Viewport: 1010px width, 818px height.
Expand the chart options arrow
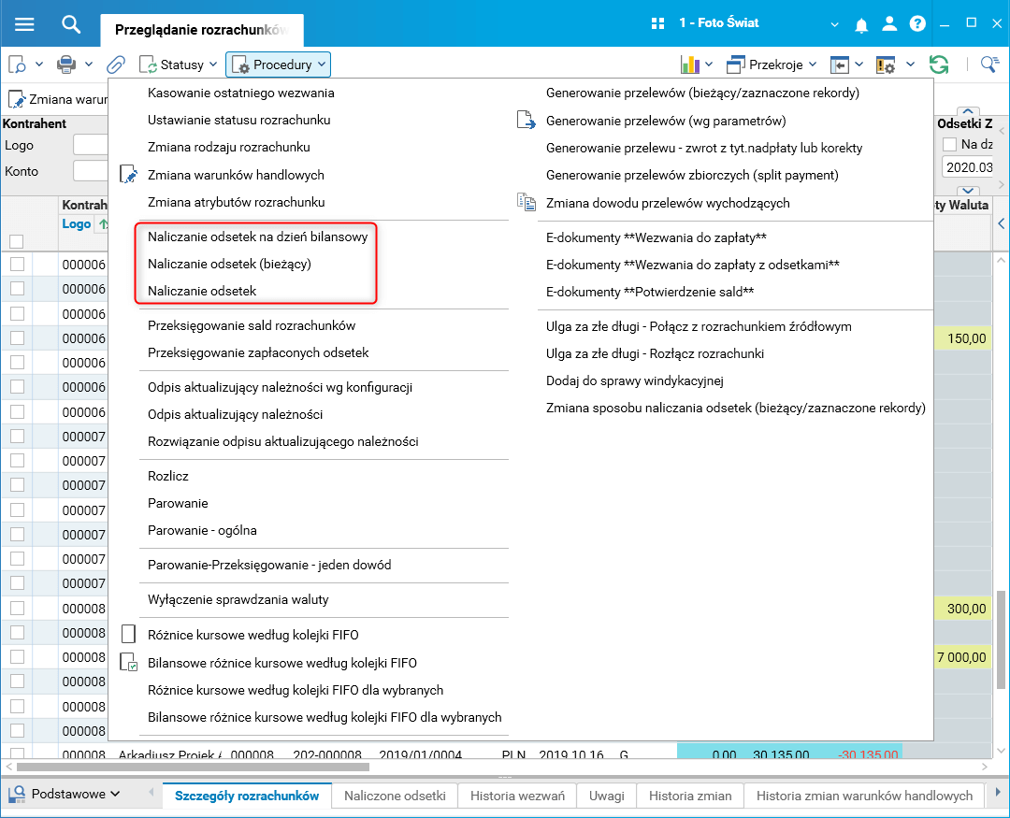709,65
